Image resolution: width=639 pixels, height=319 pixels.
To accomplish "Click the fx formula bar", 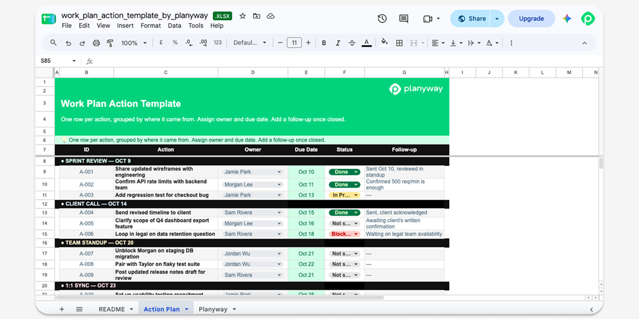I will click(x=342, y=61).
